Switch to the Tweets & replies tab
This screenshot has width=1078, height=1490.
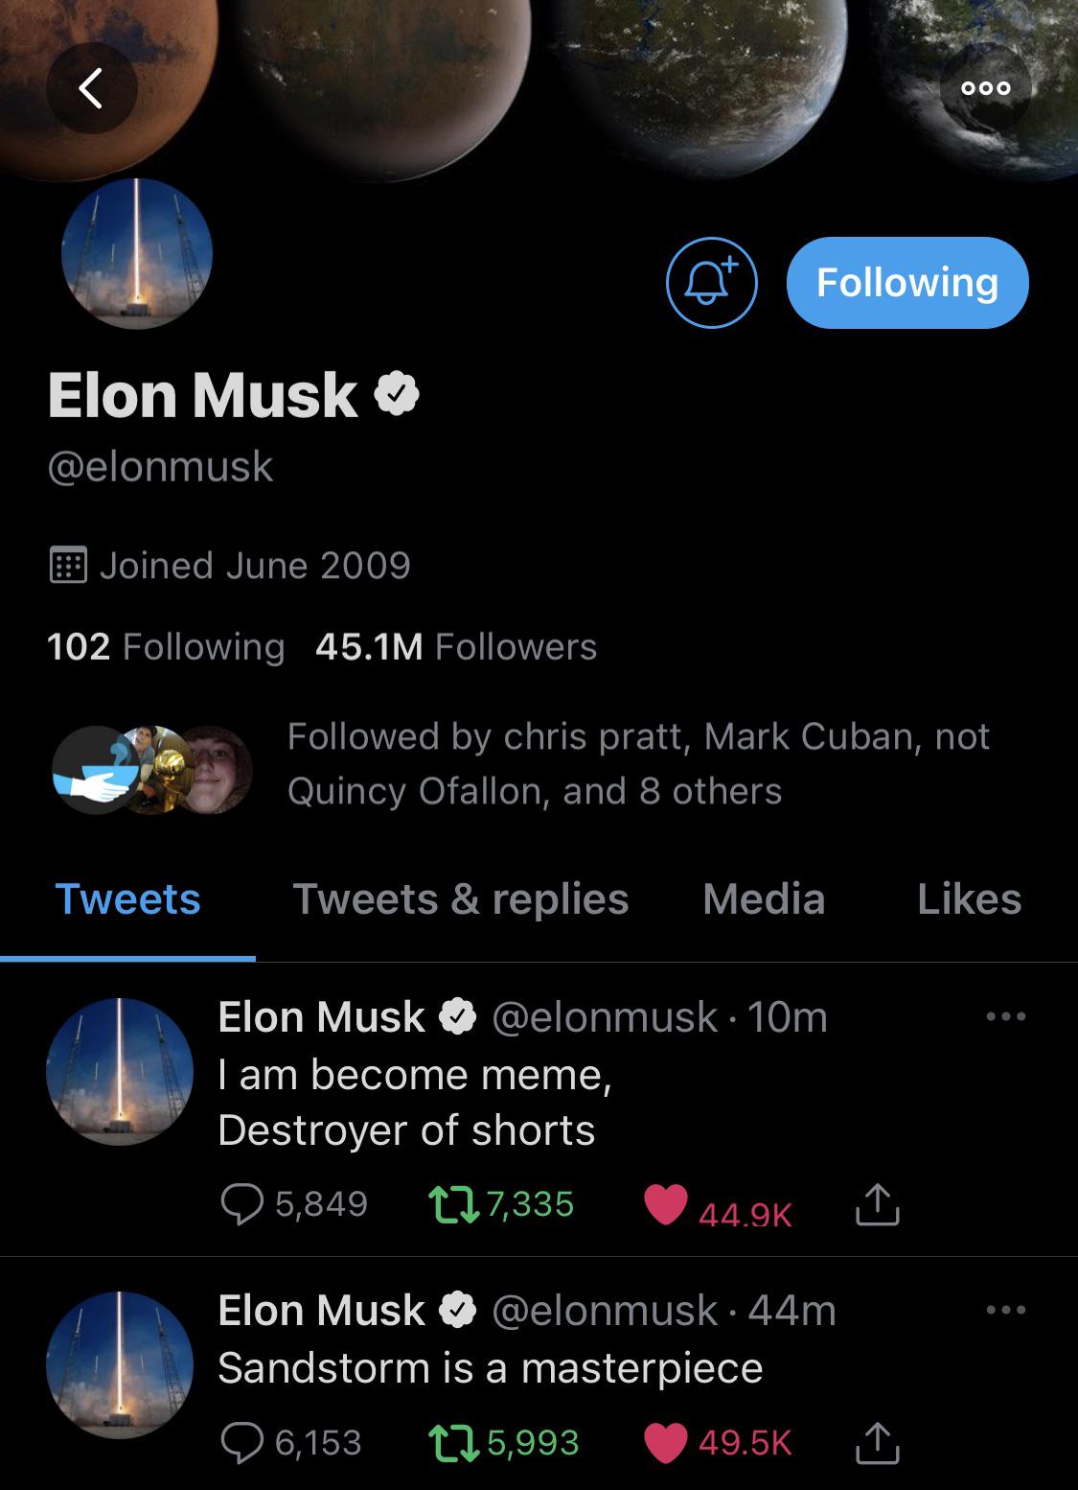point(461,899)
